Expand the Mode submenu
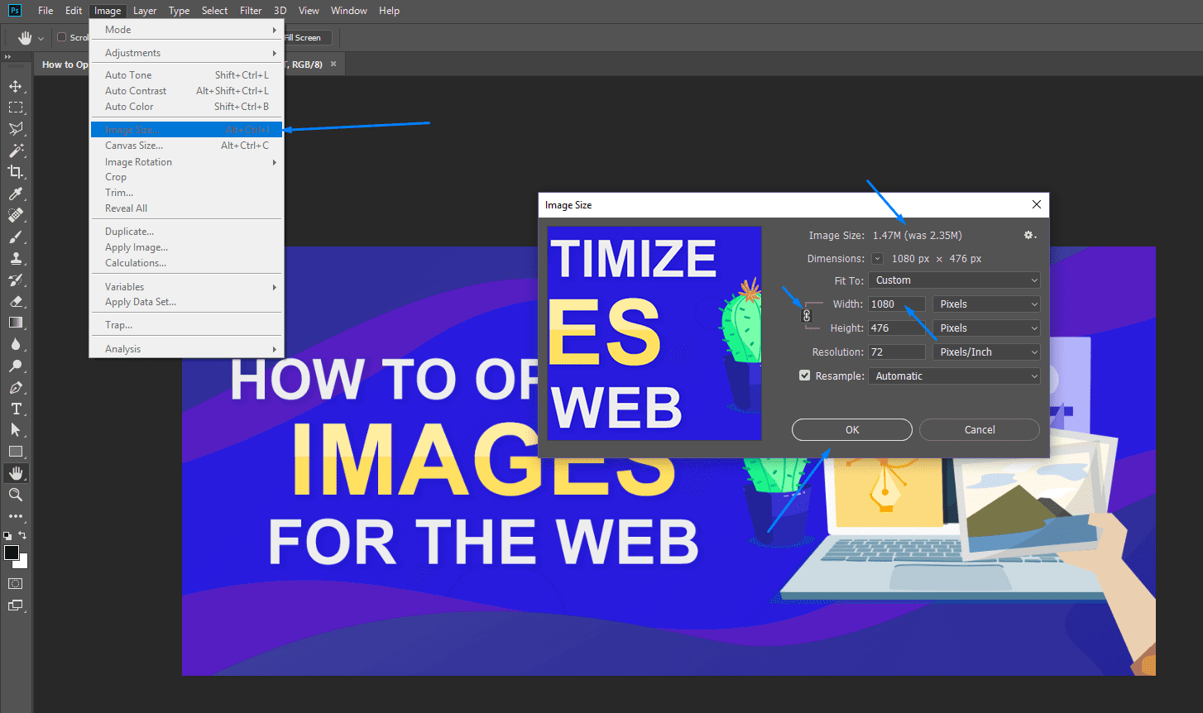This screenshot has height=713, width=1203. click(x=186, y=30)
